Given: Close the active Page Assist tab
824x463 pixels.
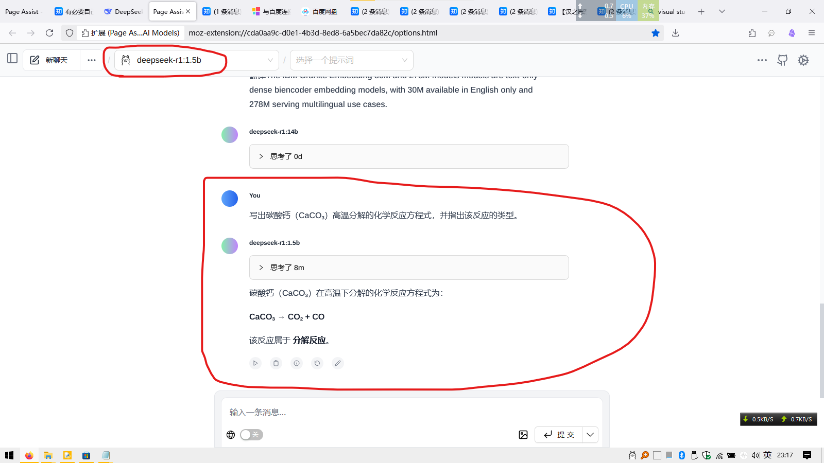Looking at the screenshot, I should 188,11.
